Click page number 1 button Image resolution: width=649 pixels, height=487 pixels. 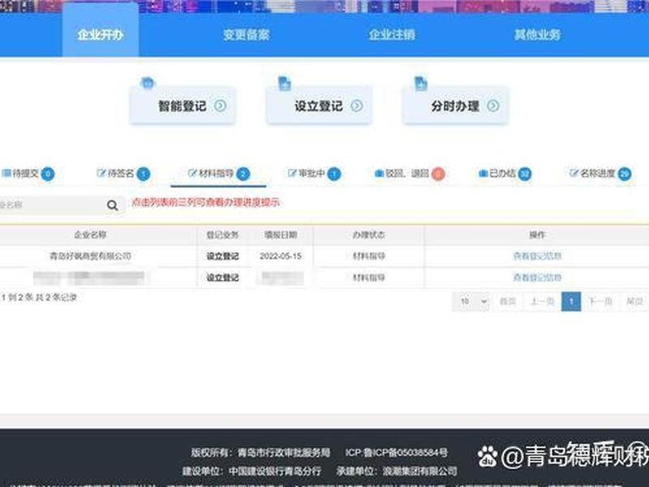click(x=571, y=301)
